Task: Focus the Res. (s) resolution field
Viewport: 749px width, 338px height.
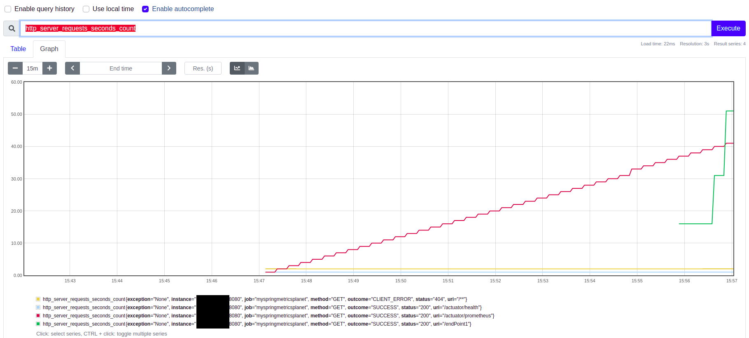Action: 203,68
